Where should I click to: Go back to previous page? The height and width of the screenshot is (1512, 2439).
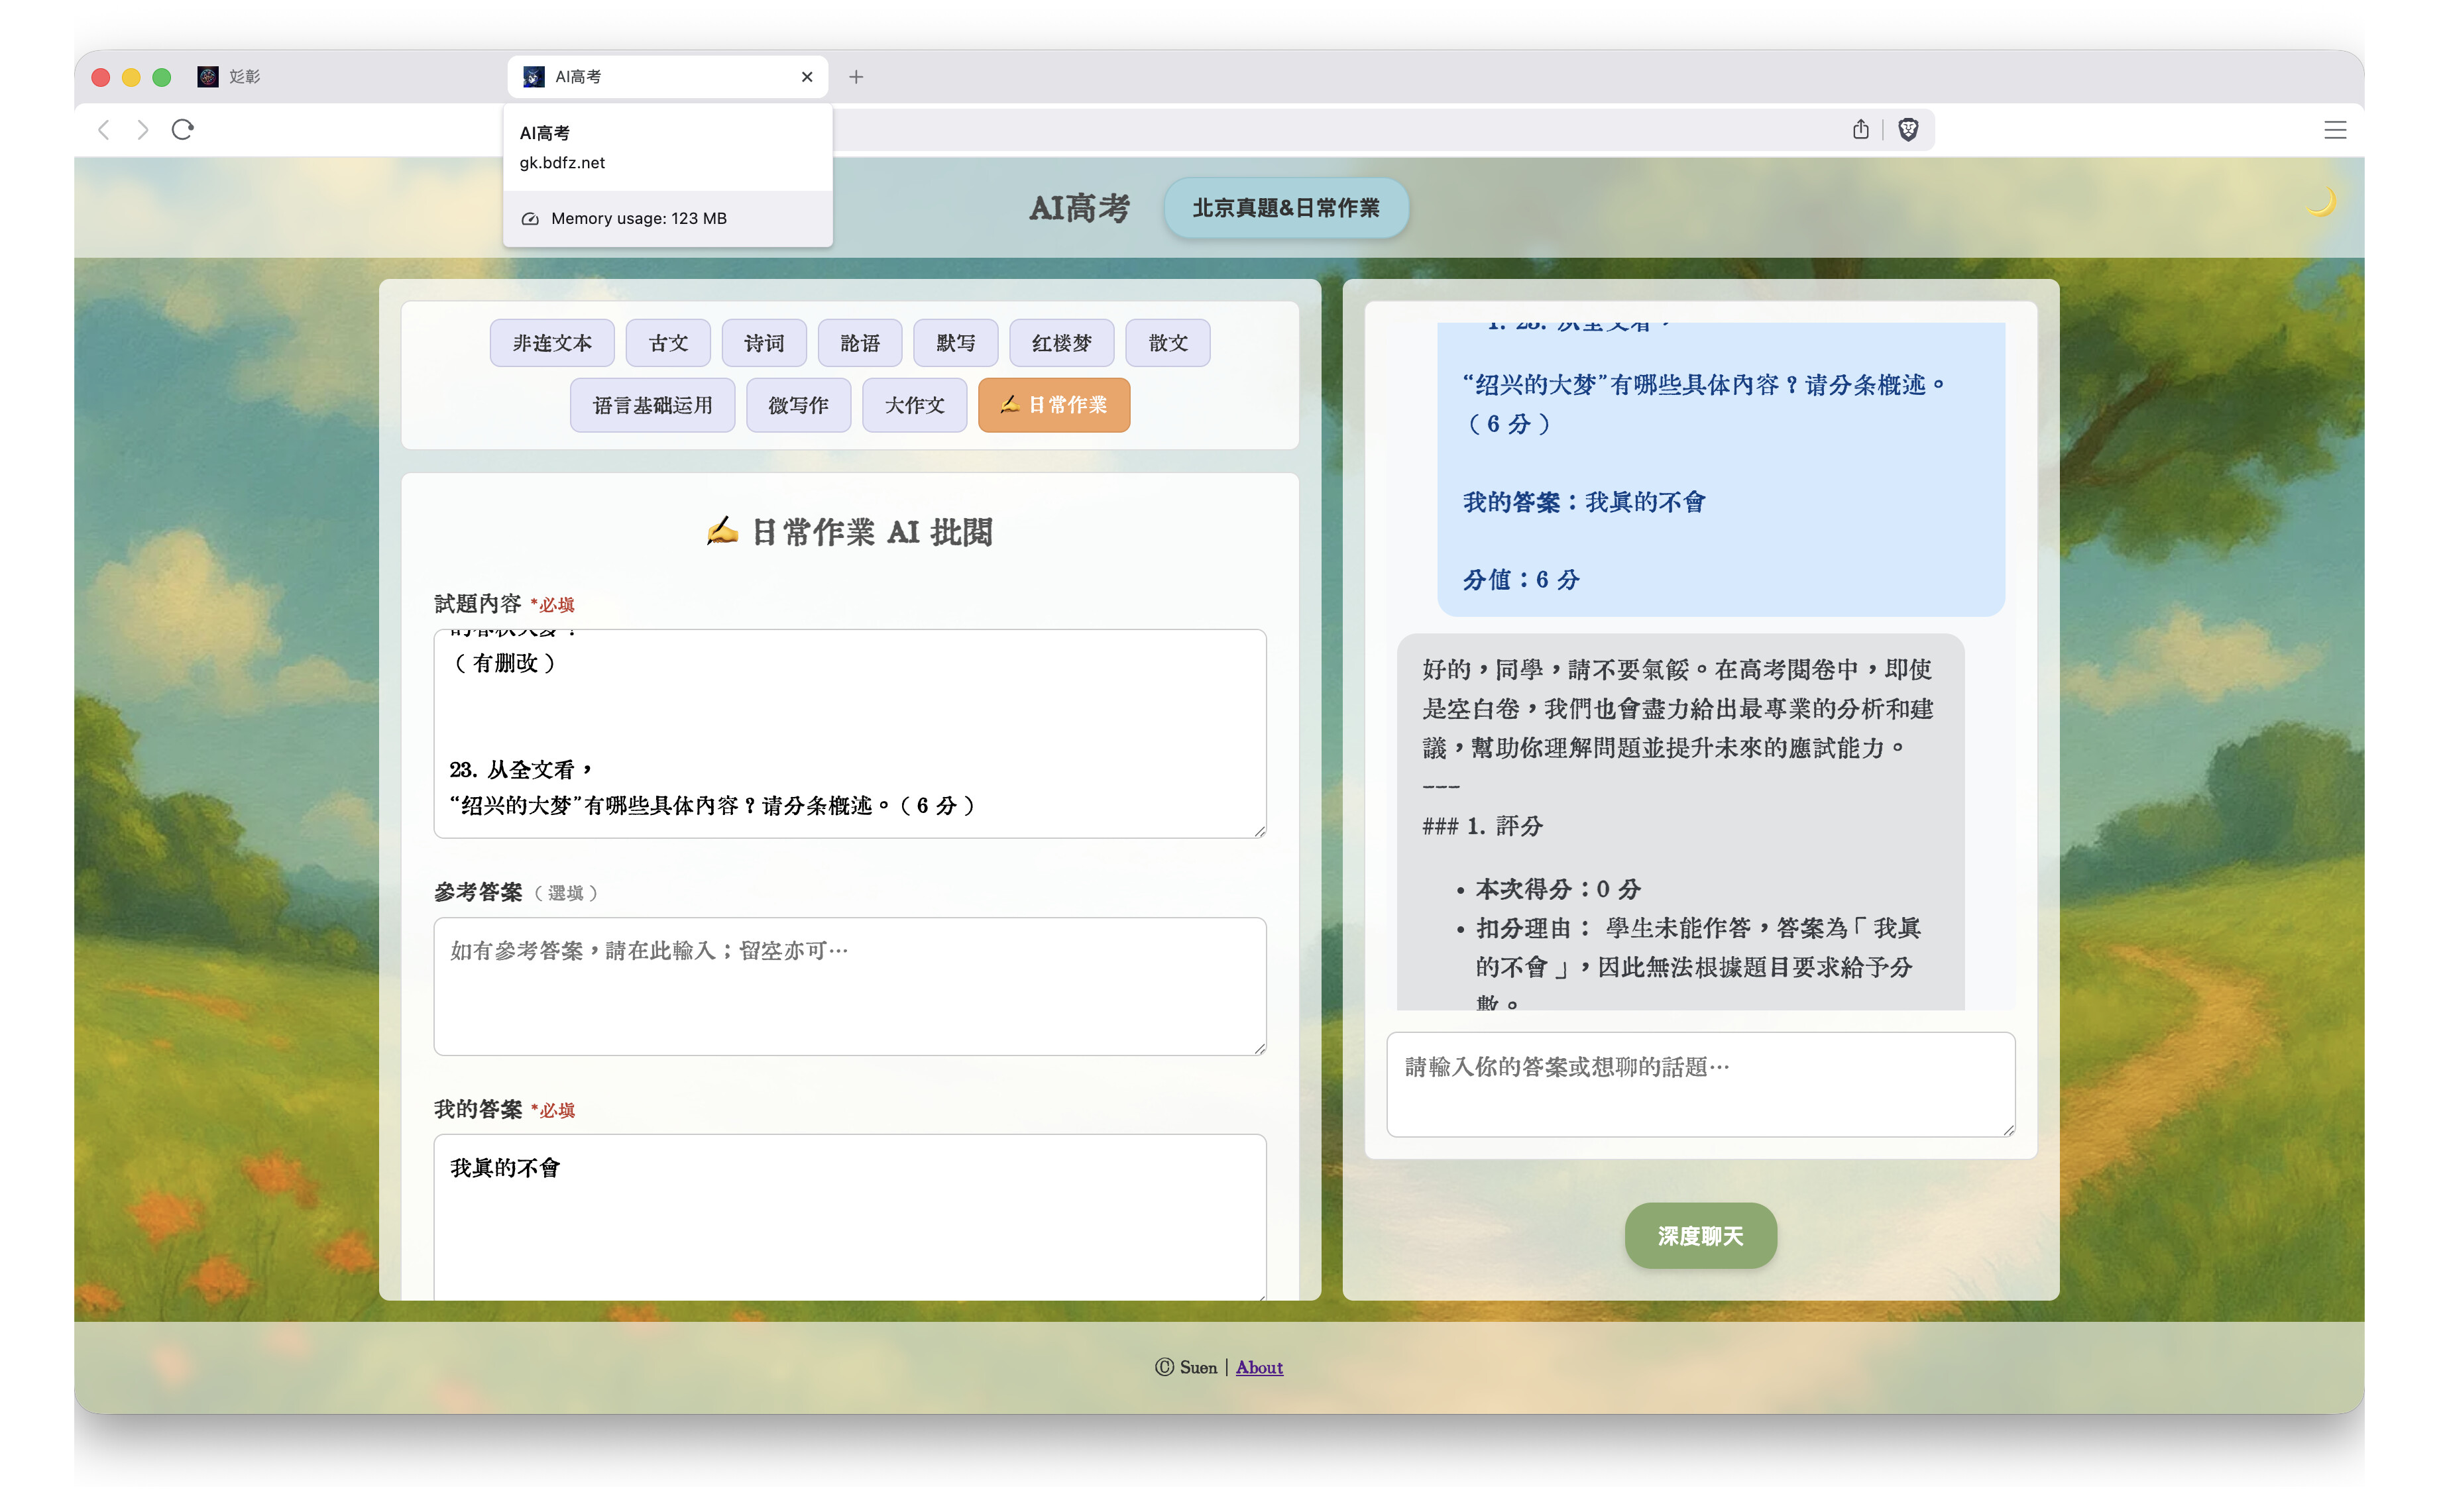click(104, 130)
